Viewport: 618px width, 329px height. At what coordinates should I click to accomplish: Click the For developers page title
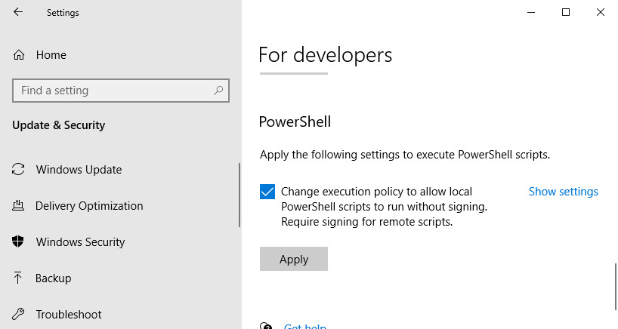tap(325, 54)
